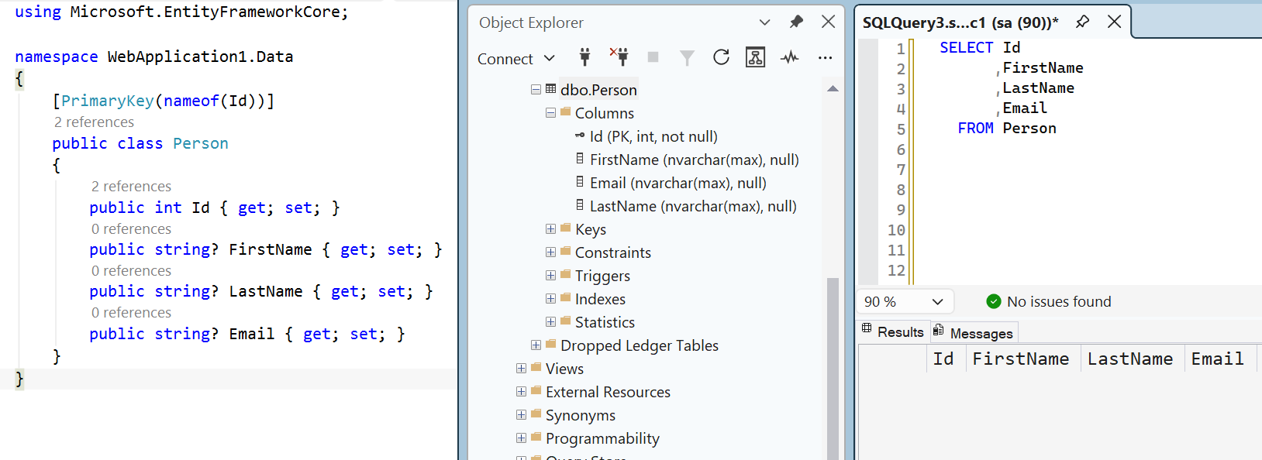Click '0 references' above LastName property
The width and height of the screenshot is (1262, 460).
pos(131,271)
